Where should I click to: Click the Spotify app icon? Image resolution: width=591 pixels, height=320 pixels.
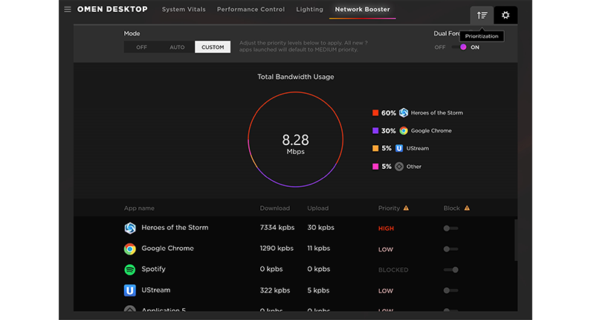click(x=129, y=269)
